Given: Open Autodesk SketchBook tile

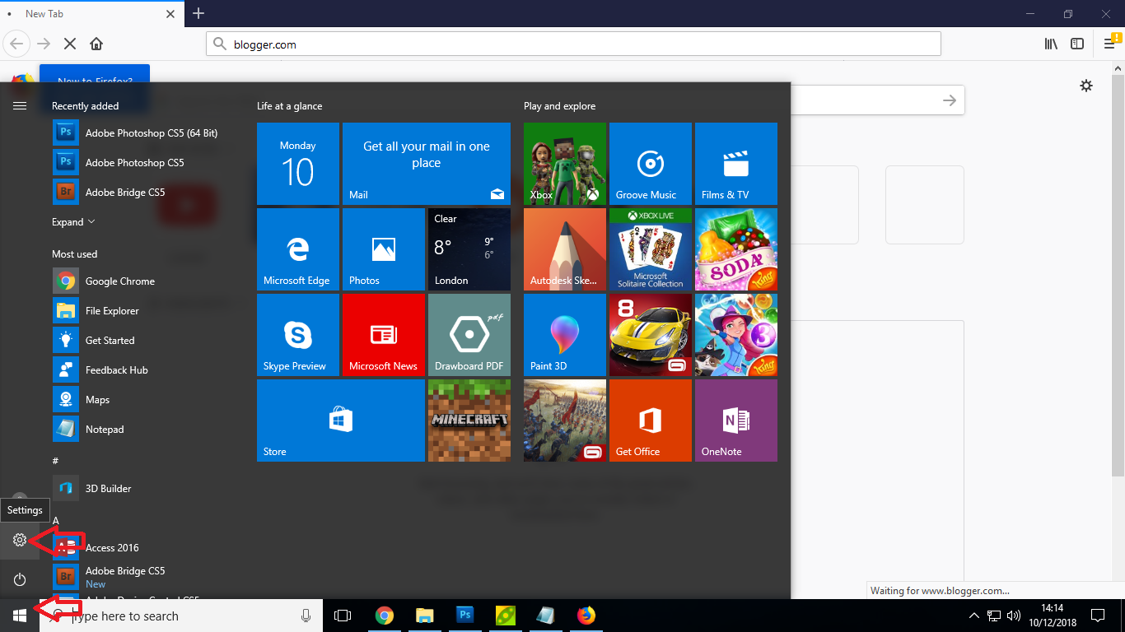Looking at the screenshot, I should (565, 249).
